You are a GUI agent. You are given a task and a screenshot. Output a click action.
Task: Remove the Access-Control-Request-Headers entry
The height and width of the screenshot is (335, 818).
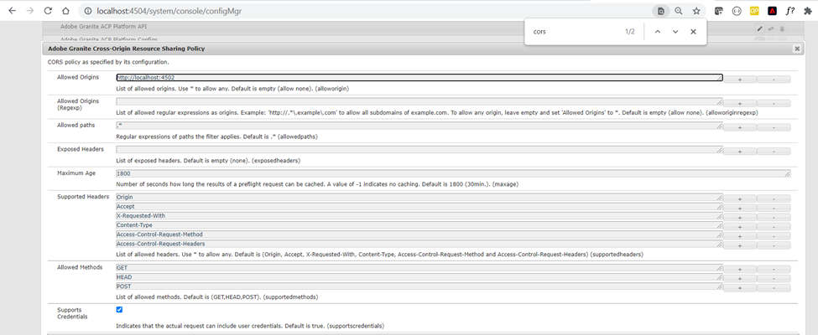(774, 245)
